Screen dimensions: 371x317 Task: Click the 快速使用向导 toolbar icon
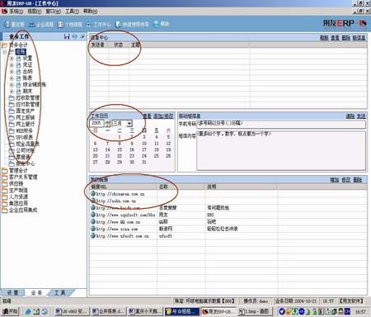pos(118,25)
